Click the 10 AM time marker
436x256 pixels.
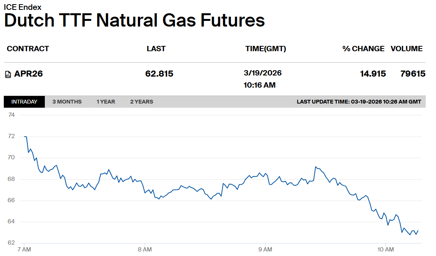click(x=385, y=250)
